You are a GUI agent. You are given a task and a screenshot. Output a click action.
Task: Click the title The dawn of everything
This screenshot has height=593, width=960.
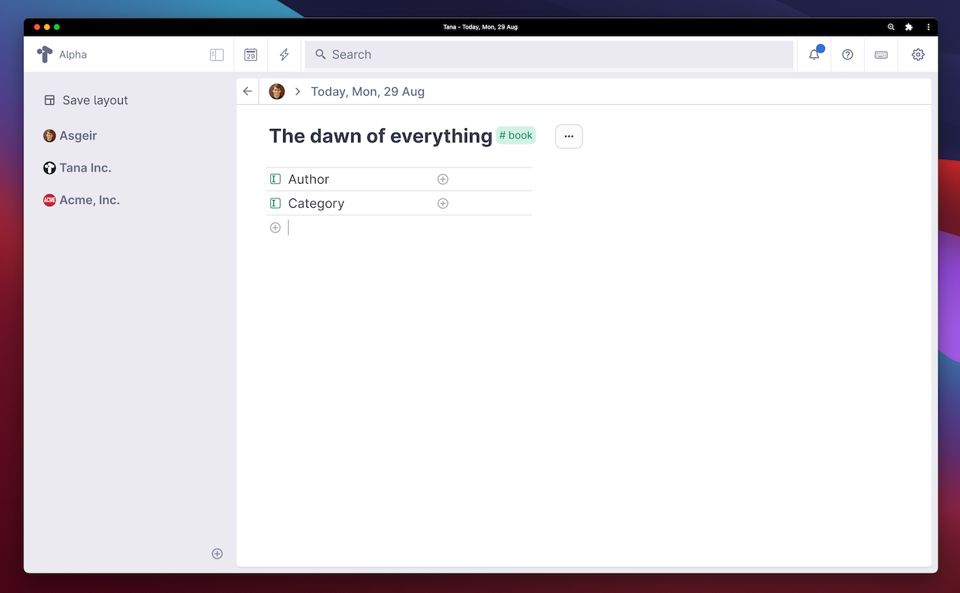380,136
